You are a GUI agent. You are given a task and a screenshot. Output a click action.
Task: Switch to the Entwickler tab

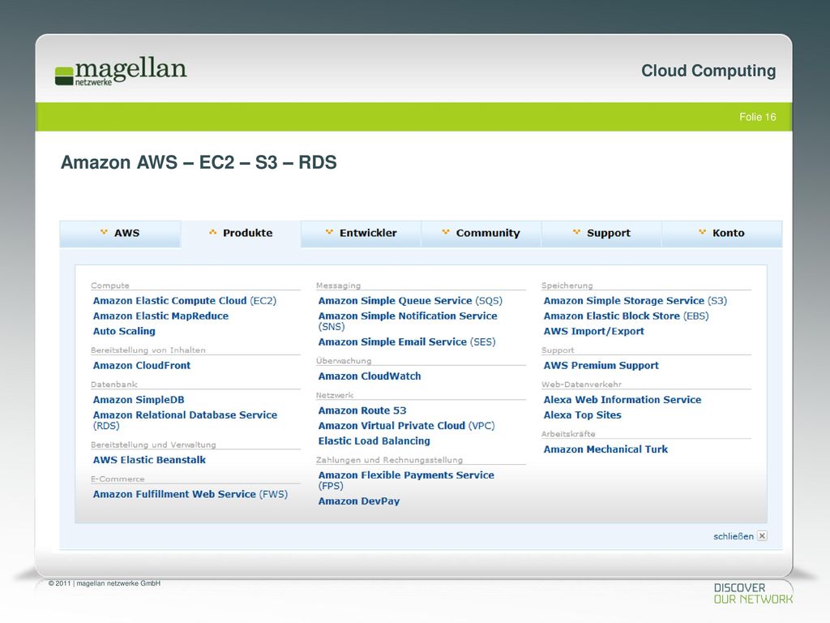[x=361, y=233]
